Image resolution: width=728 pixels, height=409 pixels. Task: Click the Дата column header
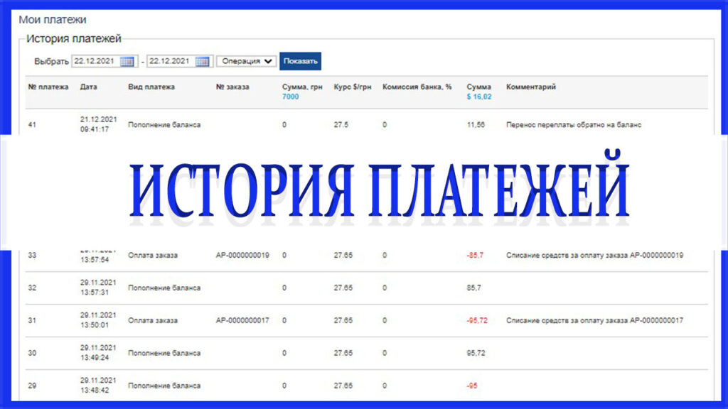point(88,87)
